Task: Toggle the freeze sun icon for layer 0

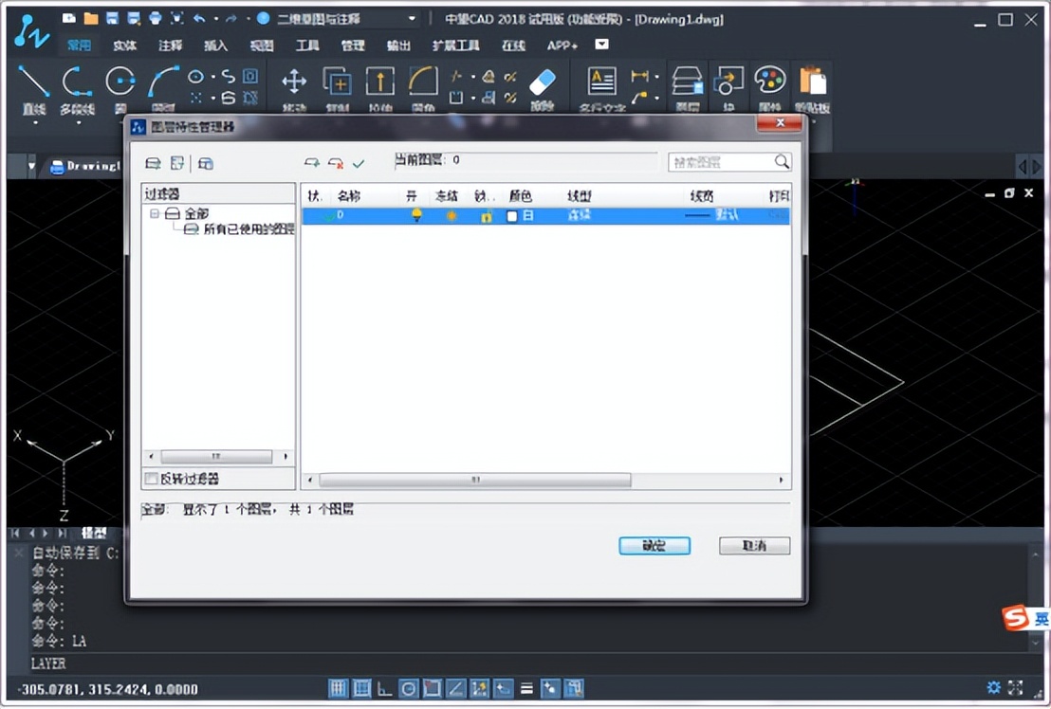Action: tap(451, 216)
